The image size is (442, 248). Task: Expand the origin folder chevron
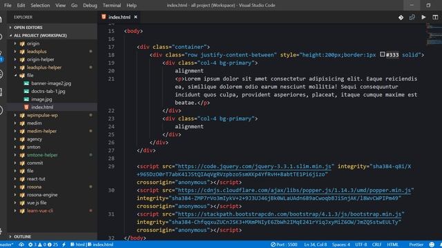15,43
